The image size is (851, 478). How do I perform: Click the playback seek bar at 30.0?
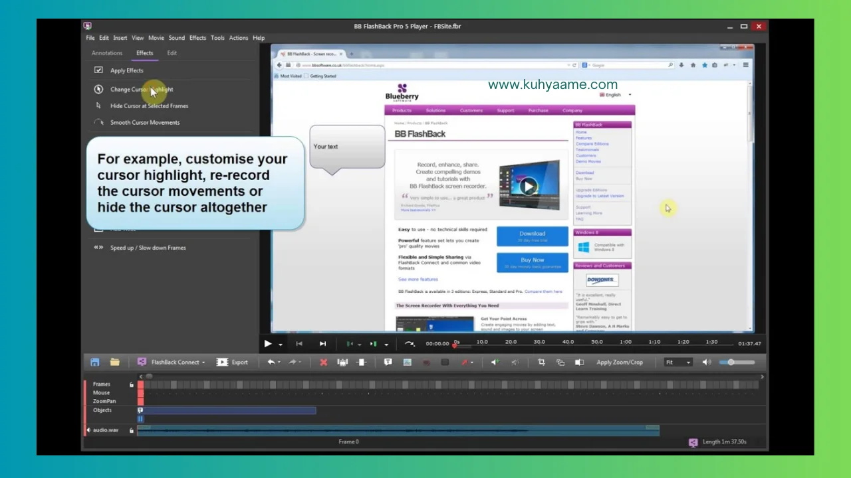[539, 343]
